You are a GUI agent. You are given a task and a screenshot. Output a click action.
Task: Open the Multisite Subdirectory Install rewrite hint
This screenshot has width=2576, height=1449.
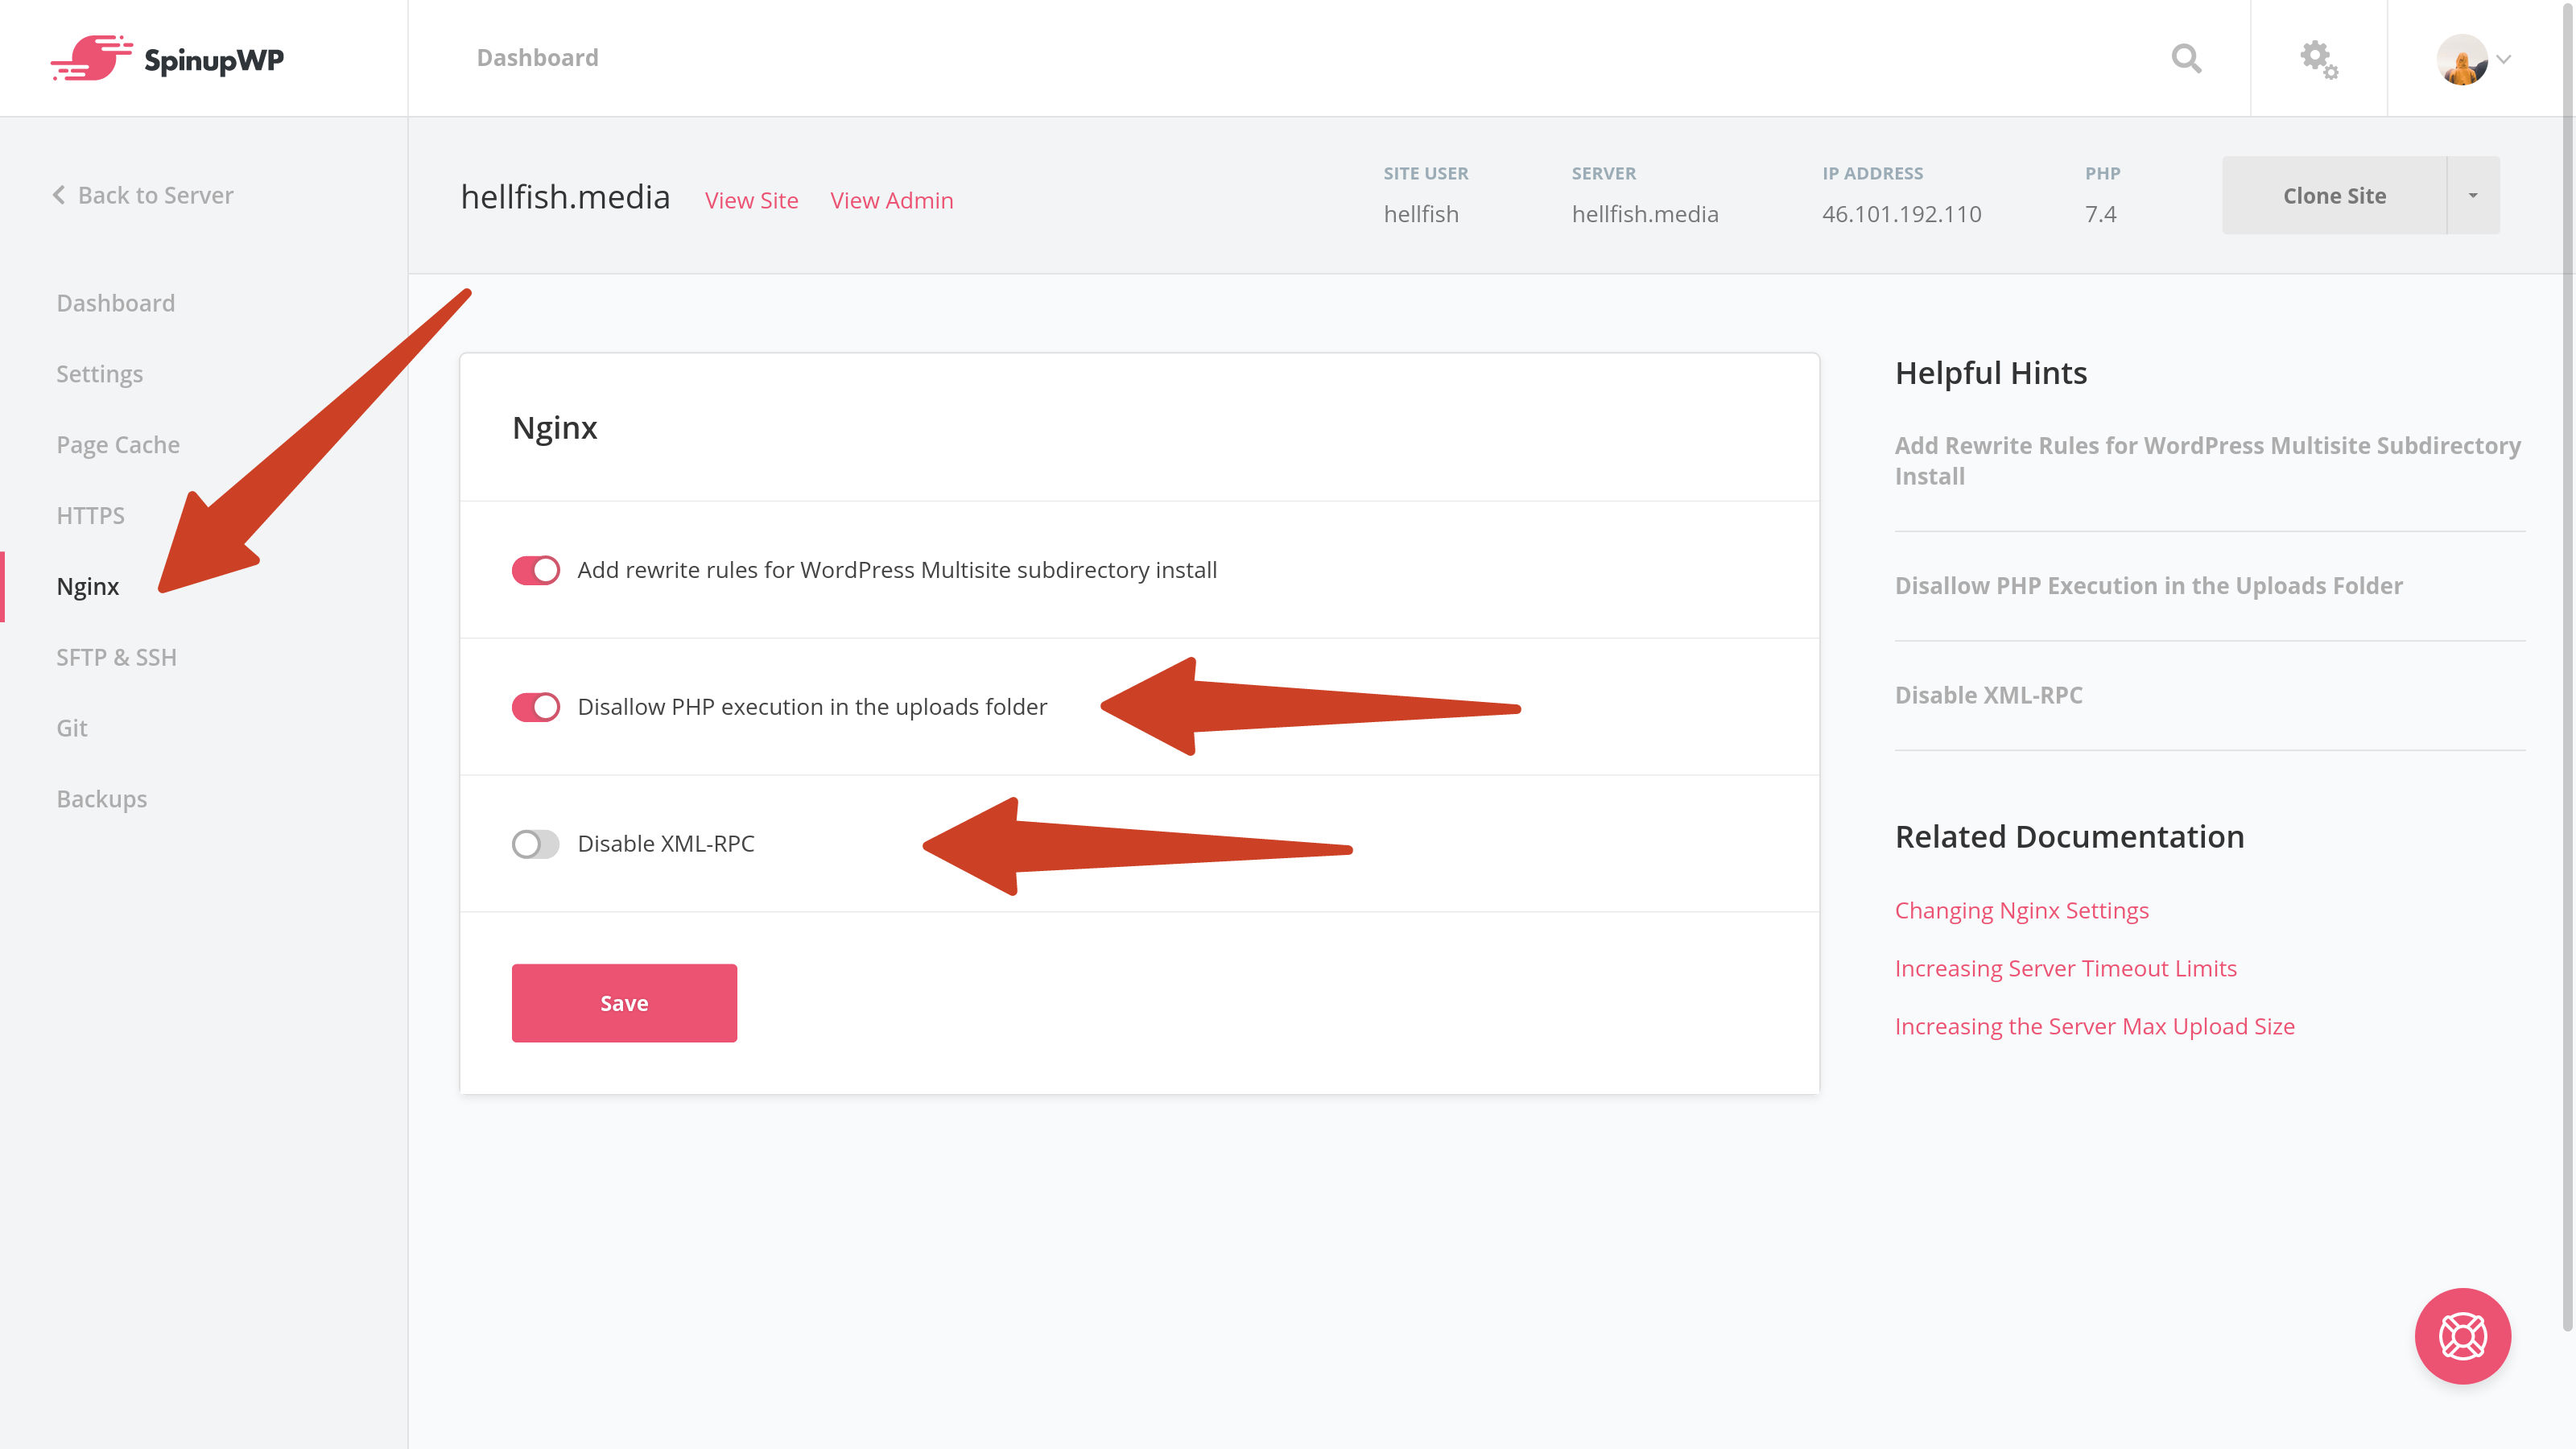(2207, 461)
